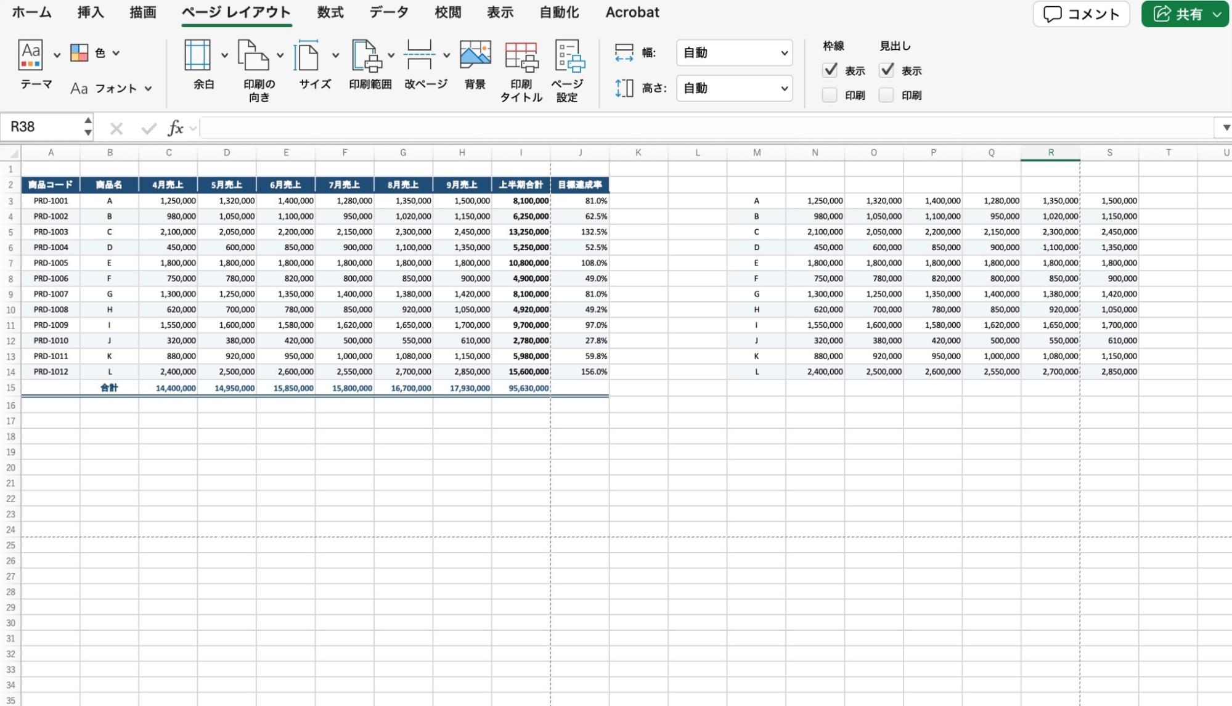
Task: Expand the 印刷の向き dropdown arrow
Action: pos(280,55)
